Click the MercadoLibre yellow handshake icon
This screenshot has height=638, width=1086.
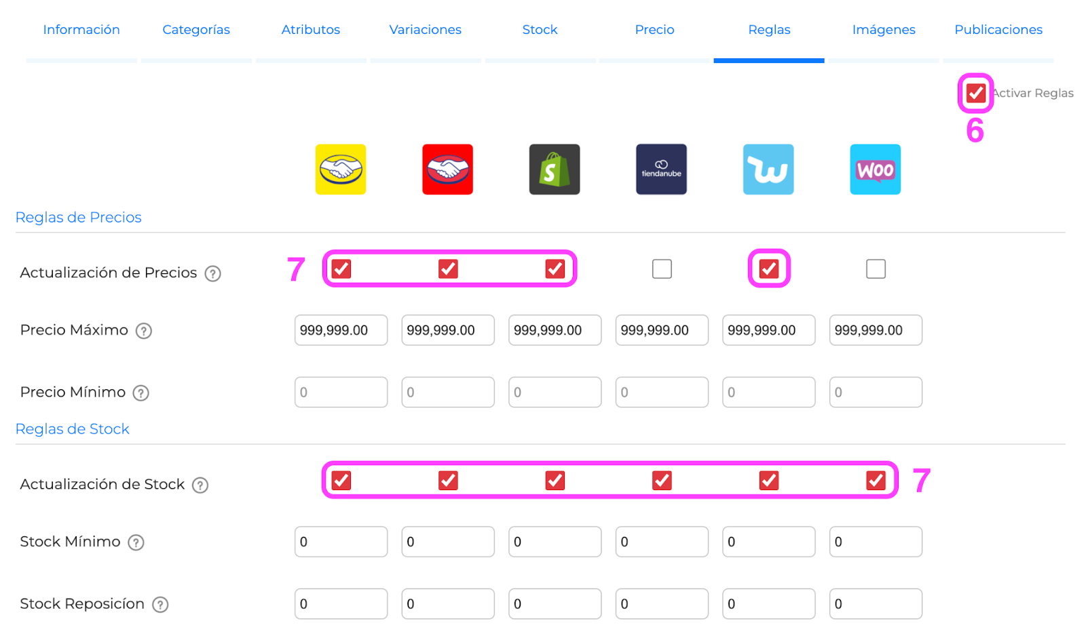click(341, 170)
